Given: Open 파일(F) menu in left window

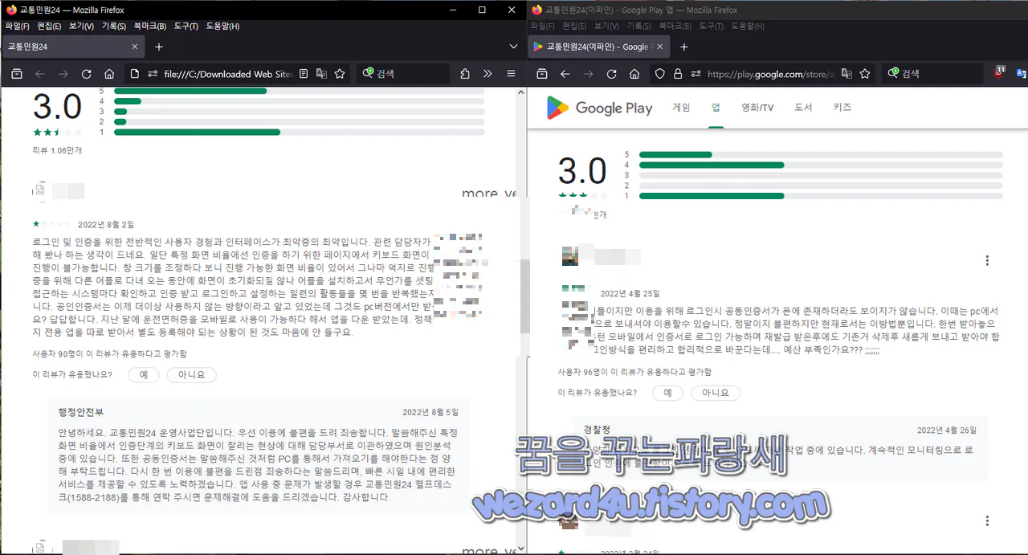Looking at the screenshot, I should pos(17,27).
